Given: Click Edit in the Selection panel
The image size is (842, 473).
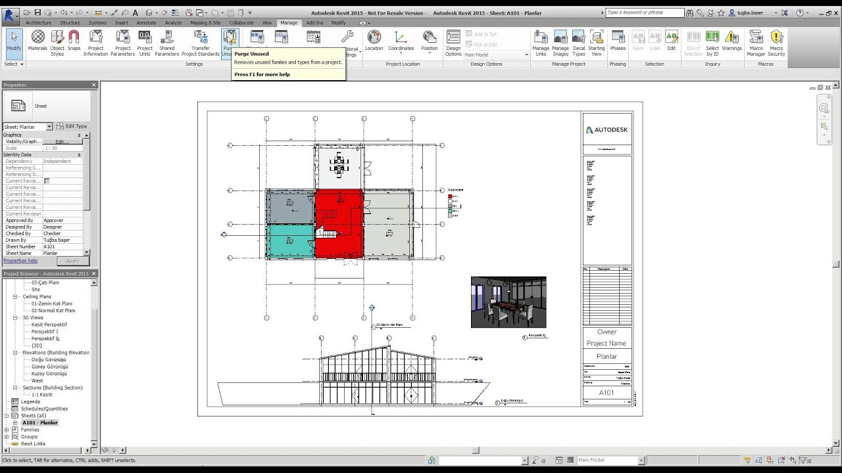Looking at the screenshot, I should (x=671, y=41).
